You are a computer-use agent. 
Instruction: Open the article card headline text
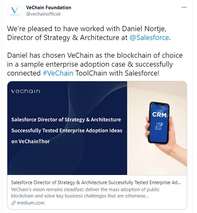tap(96, 182)
